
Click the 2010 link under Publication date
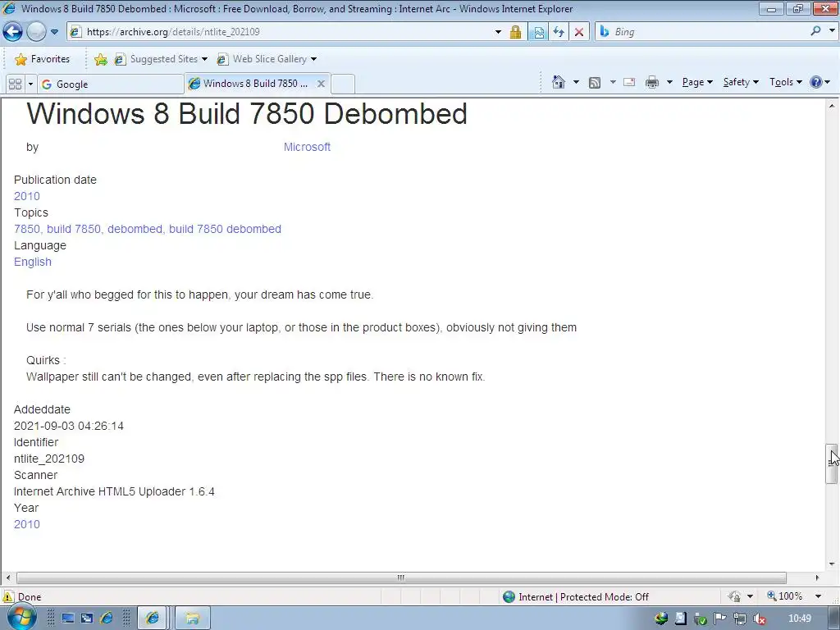click(27, 196)
